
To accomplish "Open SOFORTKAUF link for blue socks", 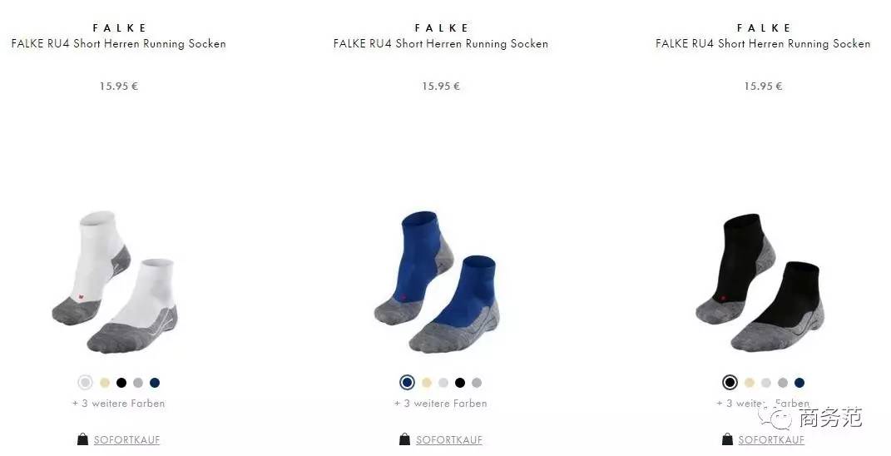I will click(449, 439).
